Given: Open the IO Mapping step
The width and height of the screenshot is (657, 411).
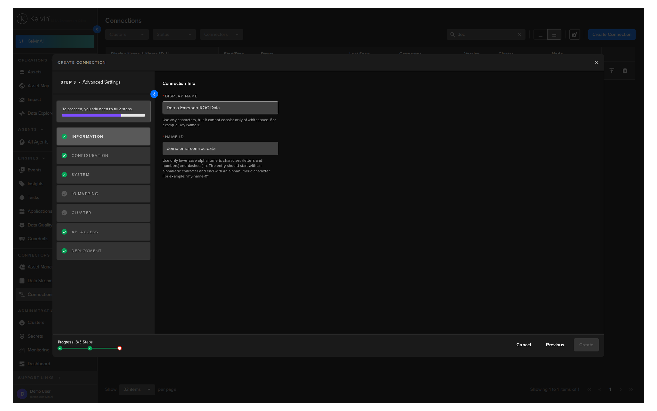Looking at the screenshot, I should click(103, 194).
